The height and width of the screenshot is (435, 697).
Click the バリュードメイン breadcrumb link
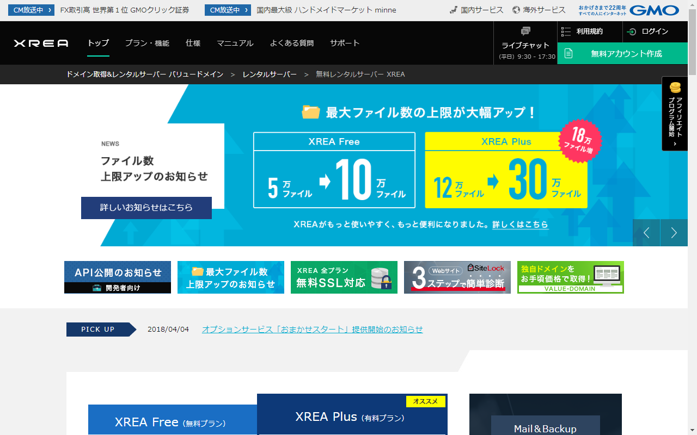145,74
